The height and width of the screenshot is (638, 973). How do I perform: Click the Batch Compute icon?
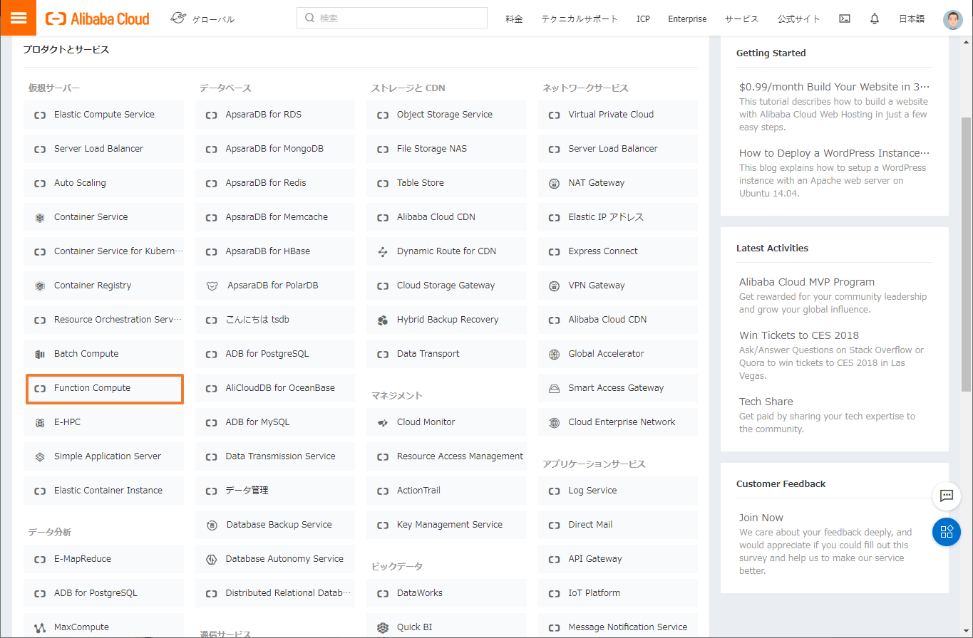(40, 354)
